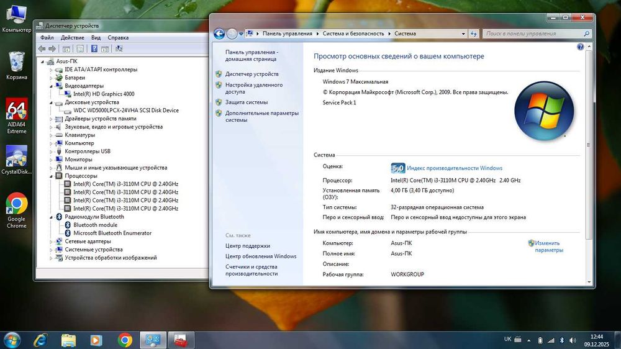This screenshot has width=621, height=349.
Task: Open Центр обновления Windows link
Action: coord(261,256)
